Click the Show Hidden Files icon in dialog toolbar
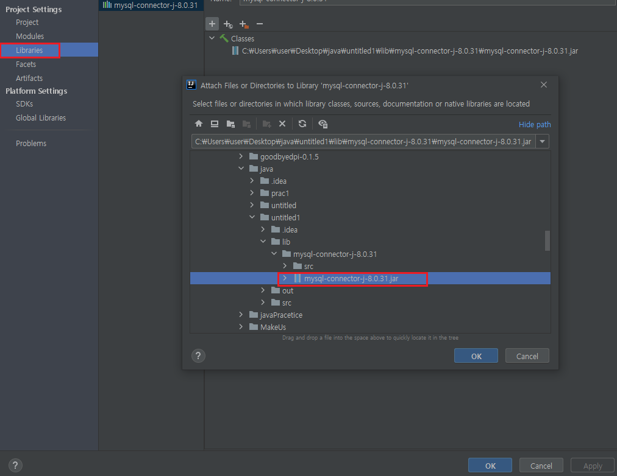This screenshot has height=476, width=617. tap(323, 124)
